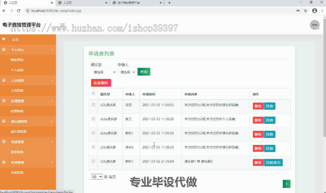This screenshot has height=193, width=326.
Task: Click grid icon next to 俱乐部管理
Action: [4, 121]
